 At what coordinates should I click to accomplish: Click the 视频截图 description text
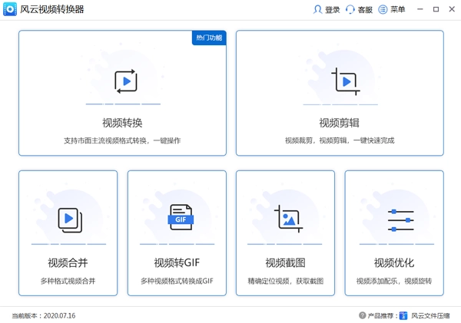pos(286,281)
